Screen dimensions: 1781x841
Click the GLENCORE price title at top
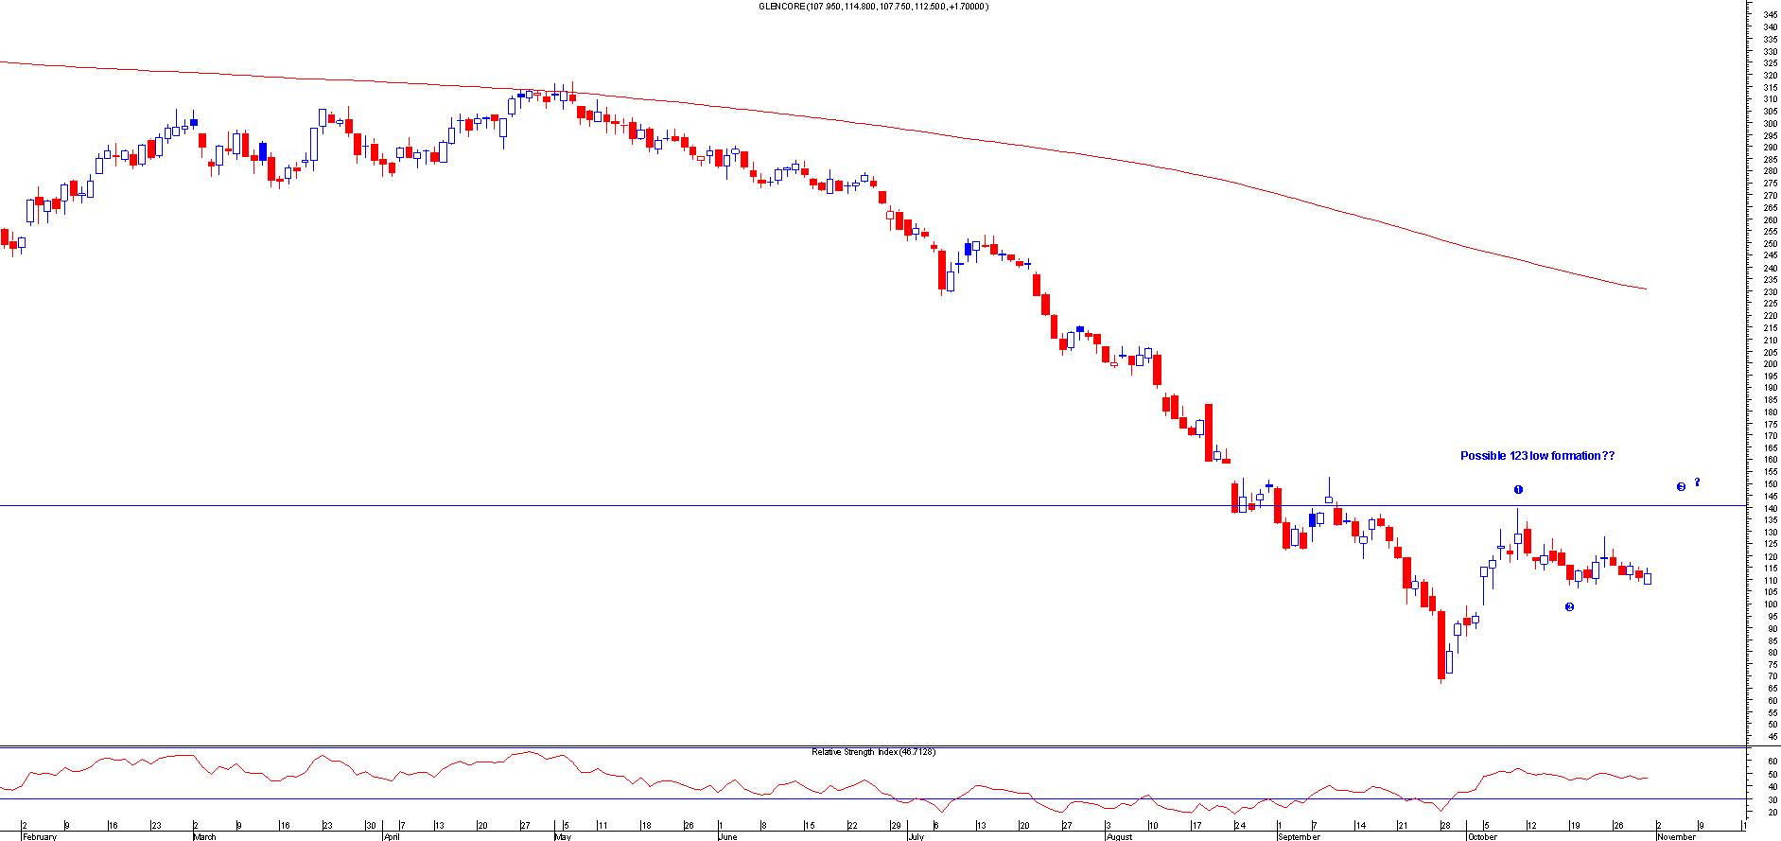pos(873,7)
